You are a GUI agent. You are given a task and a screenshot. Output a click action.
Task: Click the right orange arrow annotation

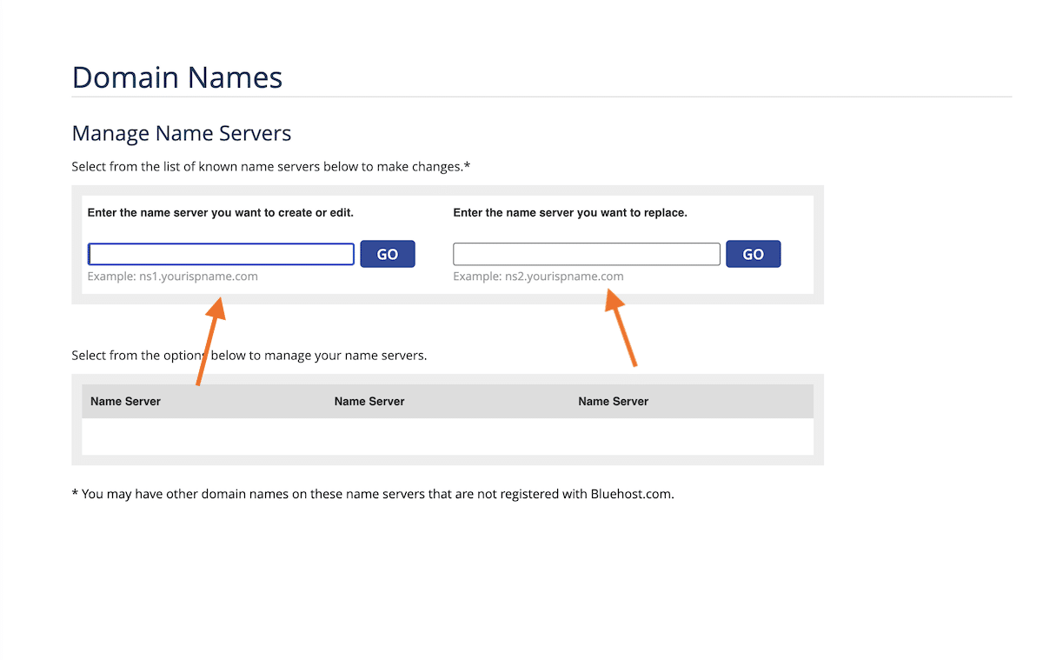[x=623, y=329]
